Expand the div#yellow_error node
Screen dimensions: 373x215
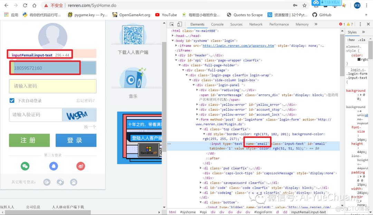(x=197, y=104)
